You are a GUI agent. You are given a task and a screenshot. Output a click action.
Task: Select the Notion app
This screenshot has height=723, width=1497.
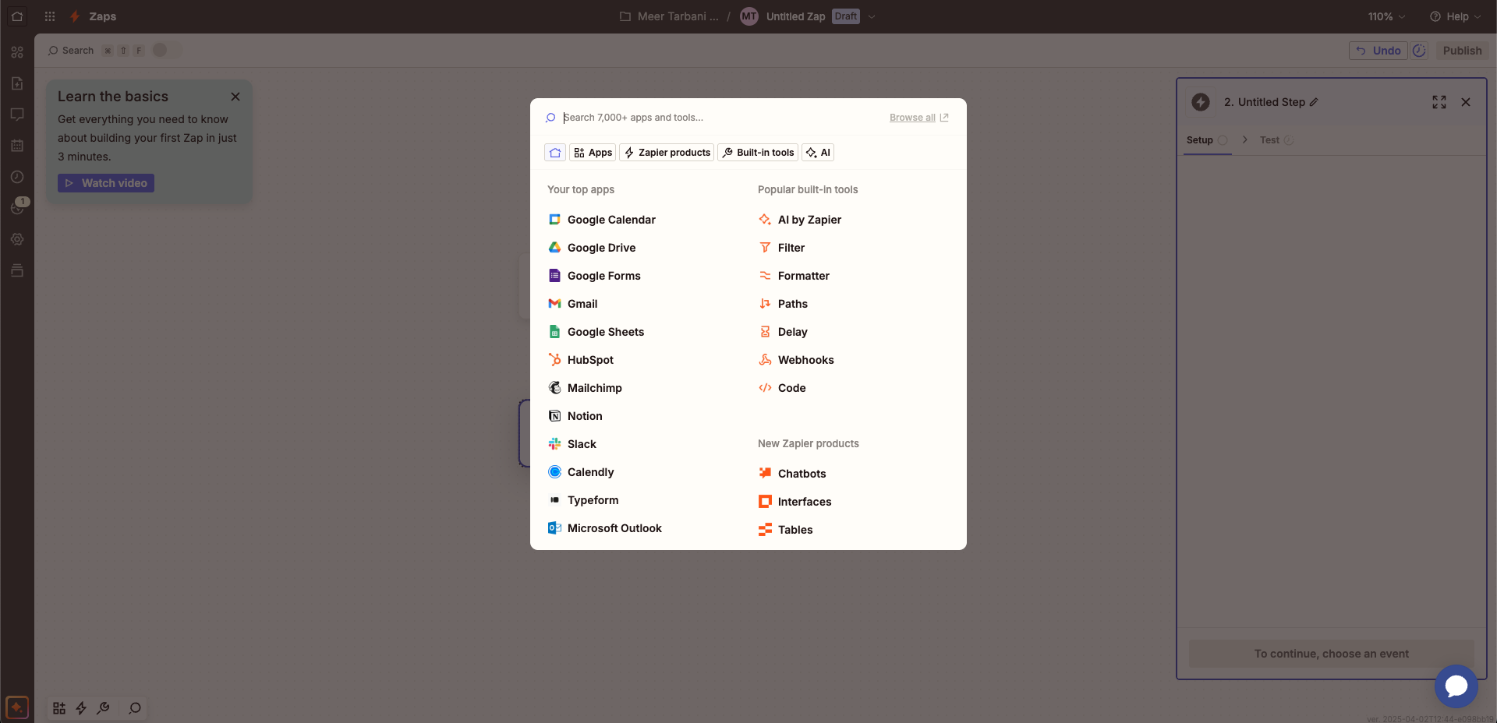coord(575,416)
